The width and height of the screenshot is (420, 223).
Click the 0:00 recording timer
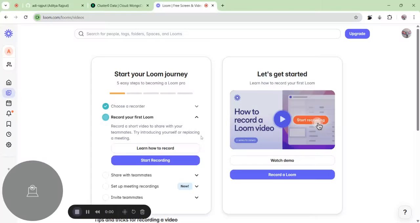pos(109,212)
